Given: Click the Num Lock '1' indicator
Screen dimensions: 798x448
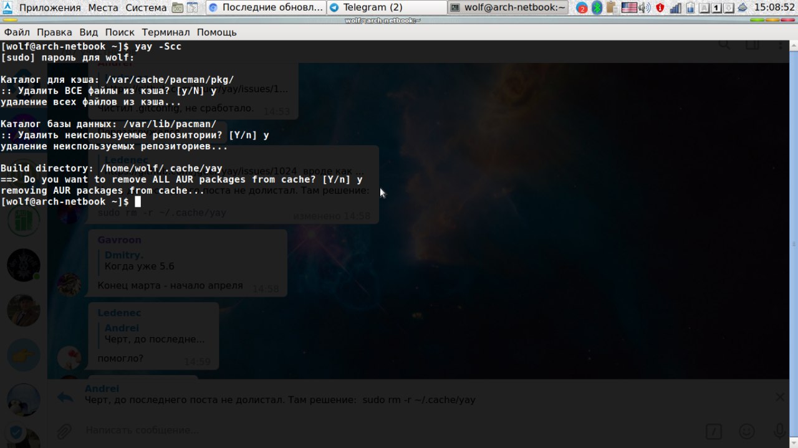Looking at the screenshot, I should [717, 8].
